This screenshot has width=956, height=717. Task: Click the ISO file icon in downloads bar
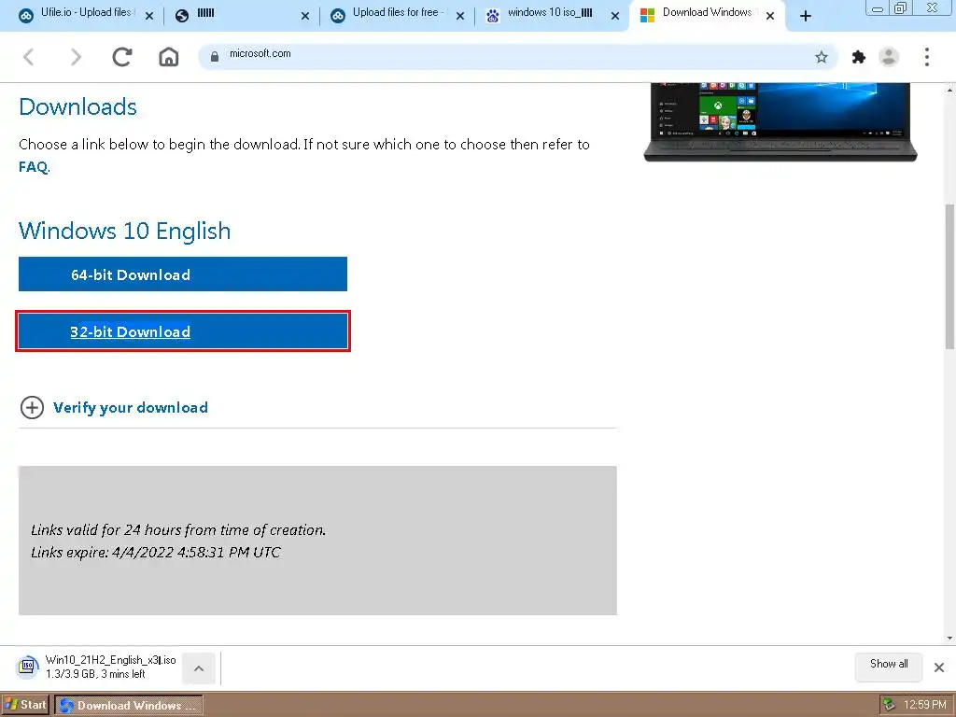(x=27, y=667)
